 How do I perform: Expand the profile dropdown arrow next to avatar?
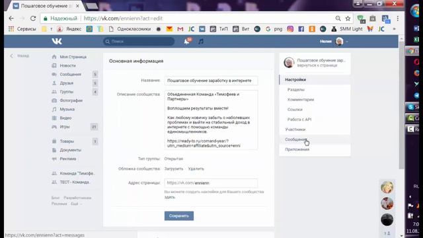coord(347,42)
